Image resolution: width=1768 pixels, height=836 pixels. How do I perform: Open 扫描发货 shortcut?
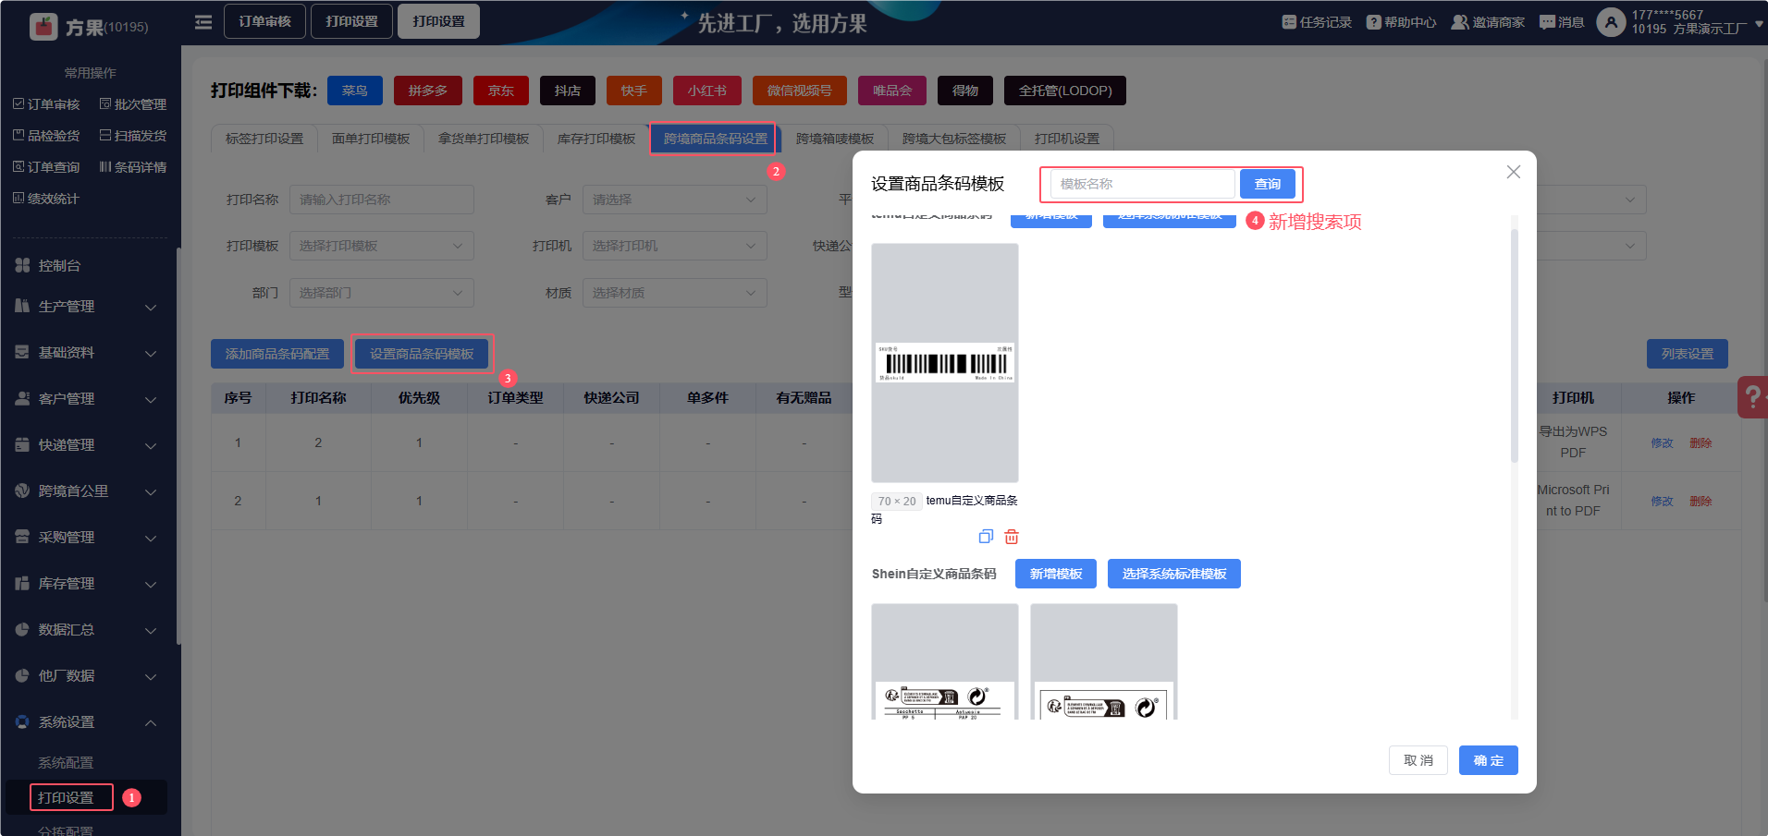[x=133, y=136]
